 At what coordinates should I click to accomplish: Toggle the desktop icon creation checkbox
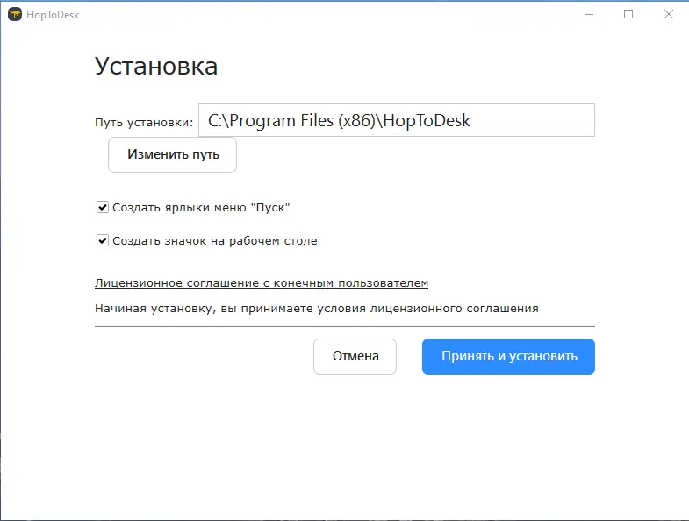[103, 240]
